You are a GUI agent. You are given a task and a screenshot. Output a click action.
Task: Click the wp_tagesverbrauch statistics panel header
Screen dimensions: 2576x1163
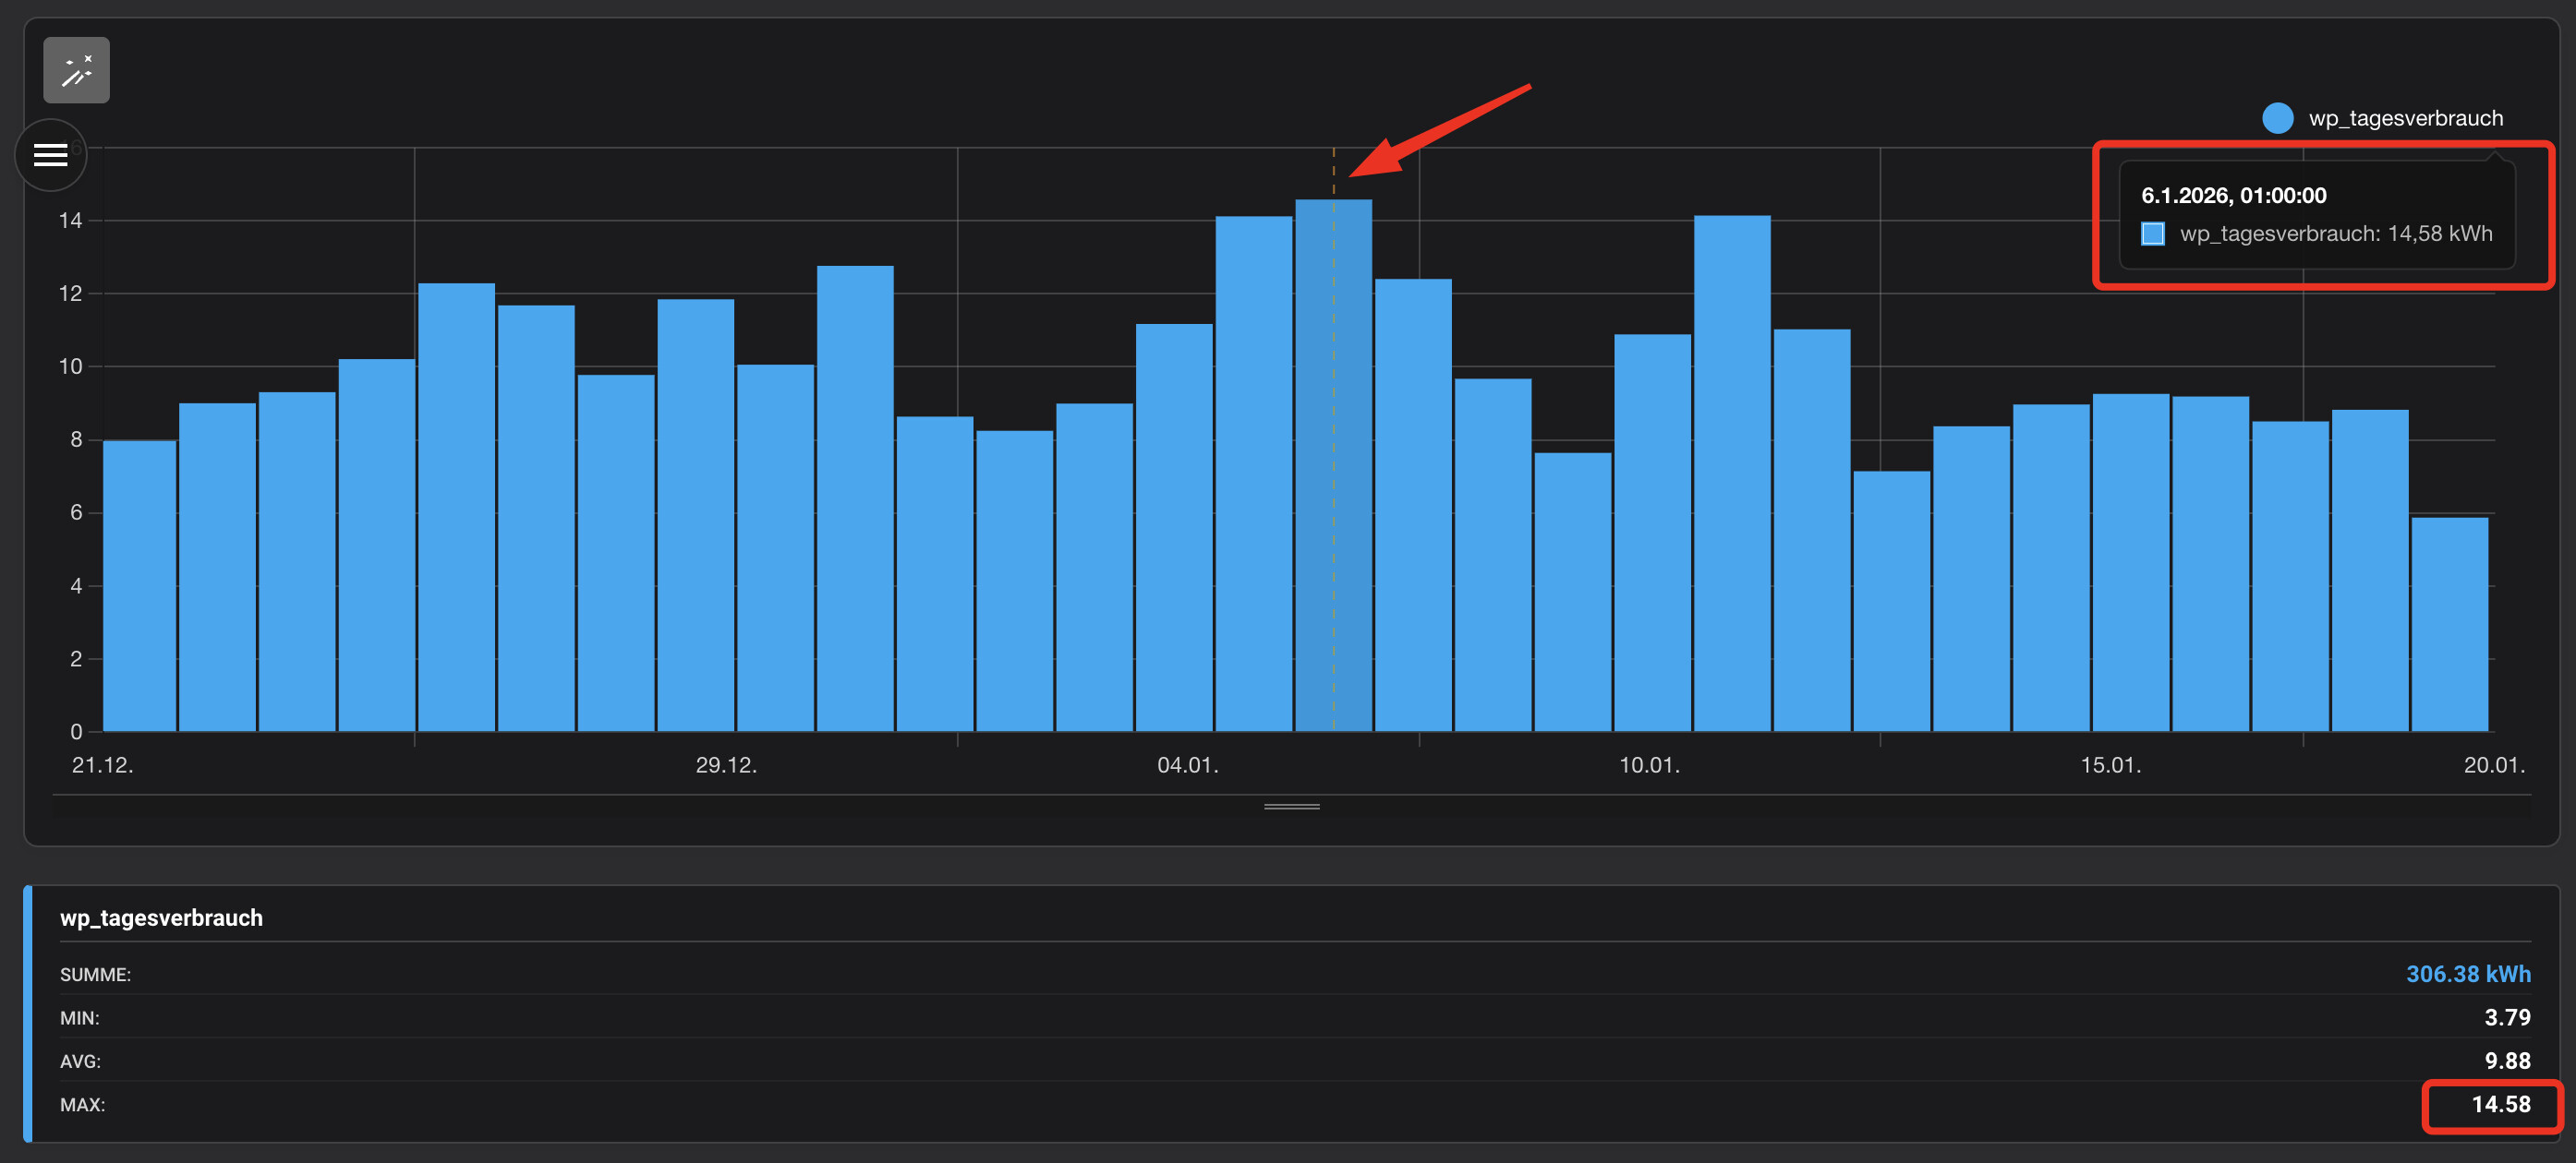(161, 918)
